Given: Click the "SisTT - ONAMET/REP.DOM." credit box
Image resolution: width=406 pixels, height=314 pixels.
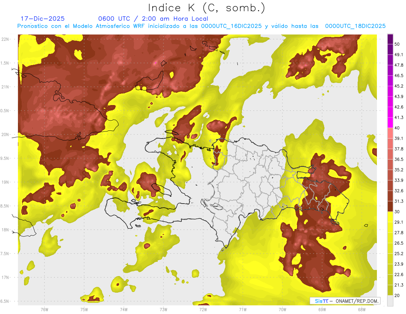Looking at the screenshot, I should point(345,301).
